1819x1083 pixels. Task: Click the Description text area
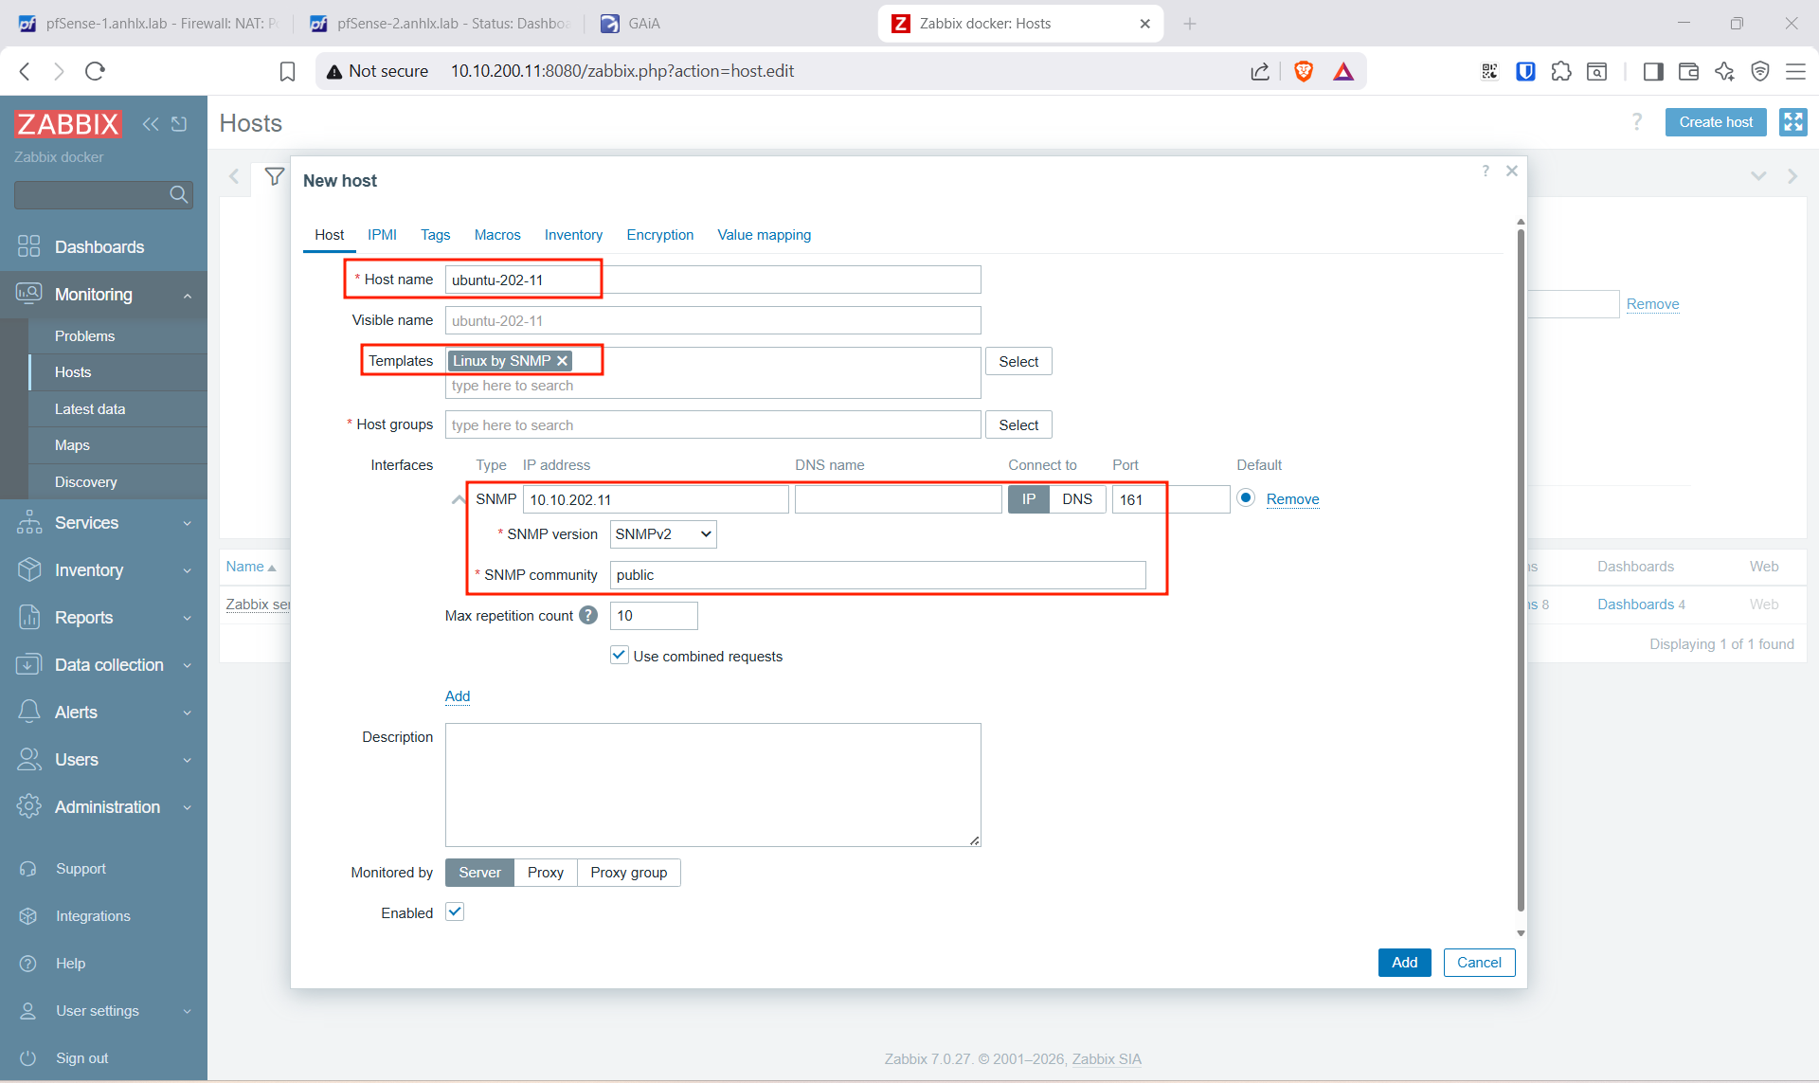click(x=712, y=785)
